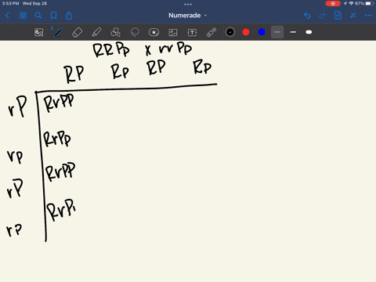Select the Pen tool

pos(58,32)
